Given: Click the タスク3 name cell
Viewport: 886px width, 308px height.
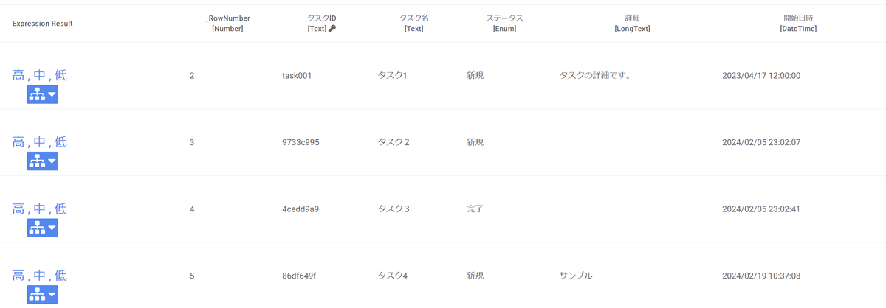Looking at the screenshot, I should coord(394,209).
